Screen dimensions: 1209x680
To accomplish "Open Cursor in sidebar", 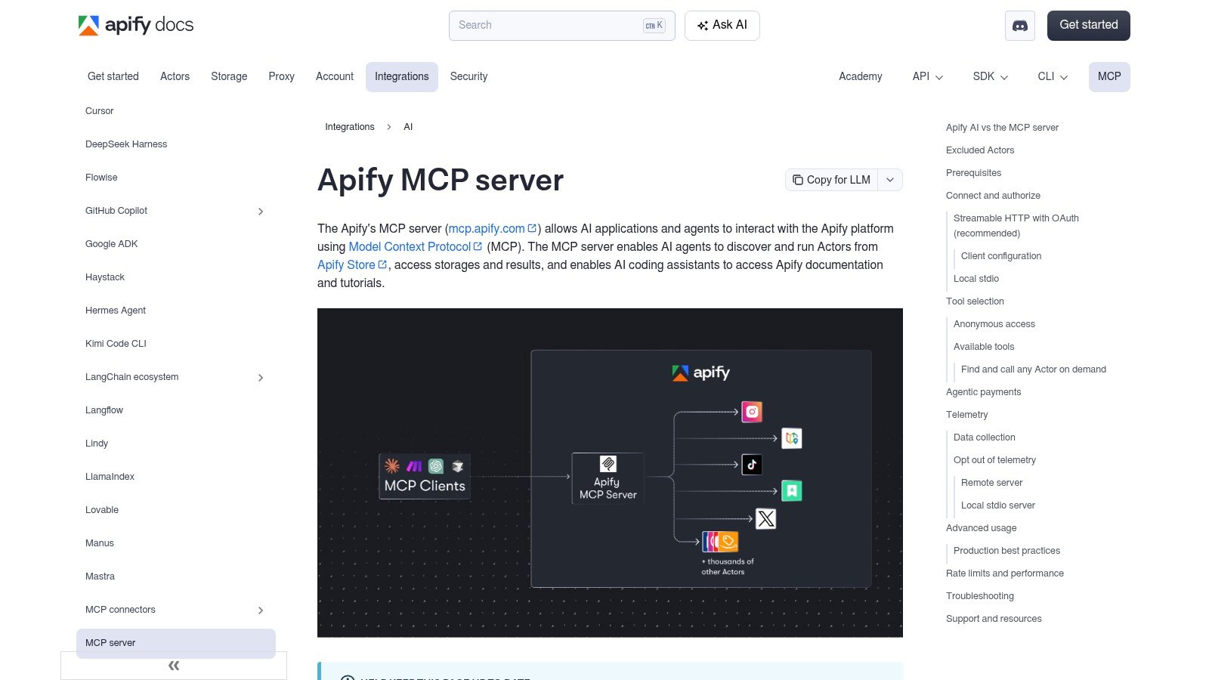I will pos(99,111).
